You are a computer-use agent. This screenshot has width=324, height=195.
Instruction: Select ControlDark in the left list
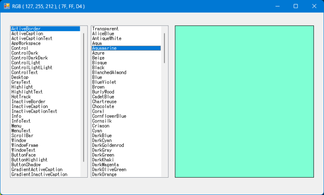point(24,53)
